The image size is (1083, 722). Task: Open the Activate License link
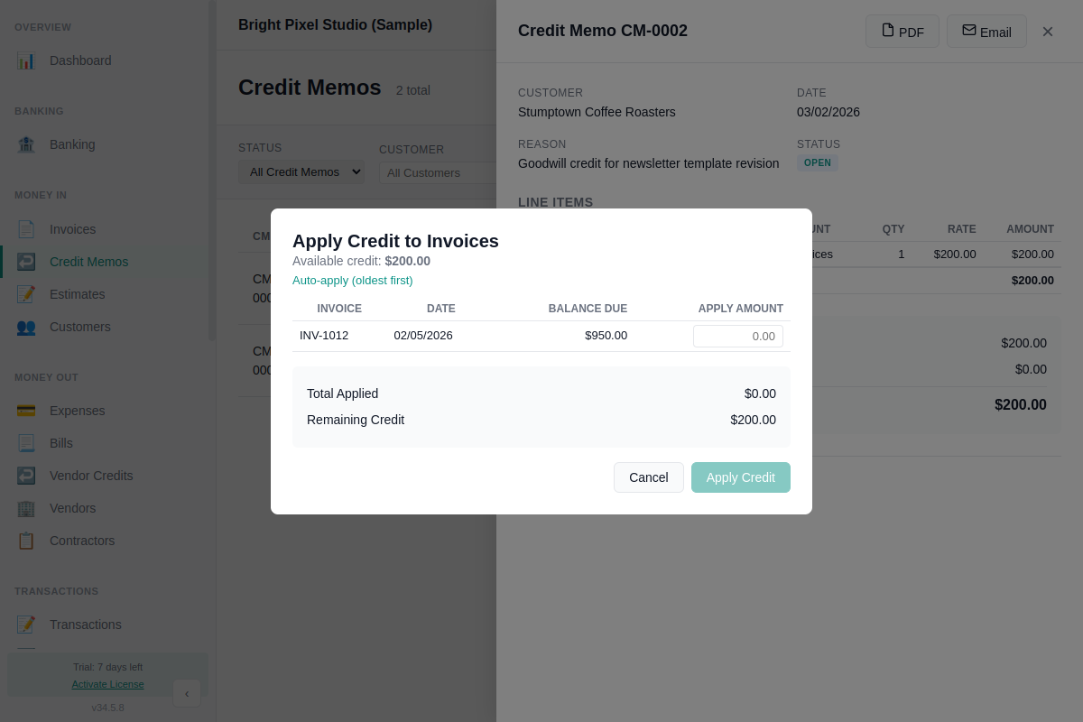coord(107,684)
